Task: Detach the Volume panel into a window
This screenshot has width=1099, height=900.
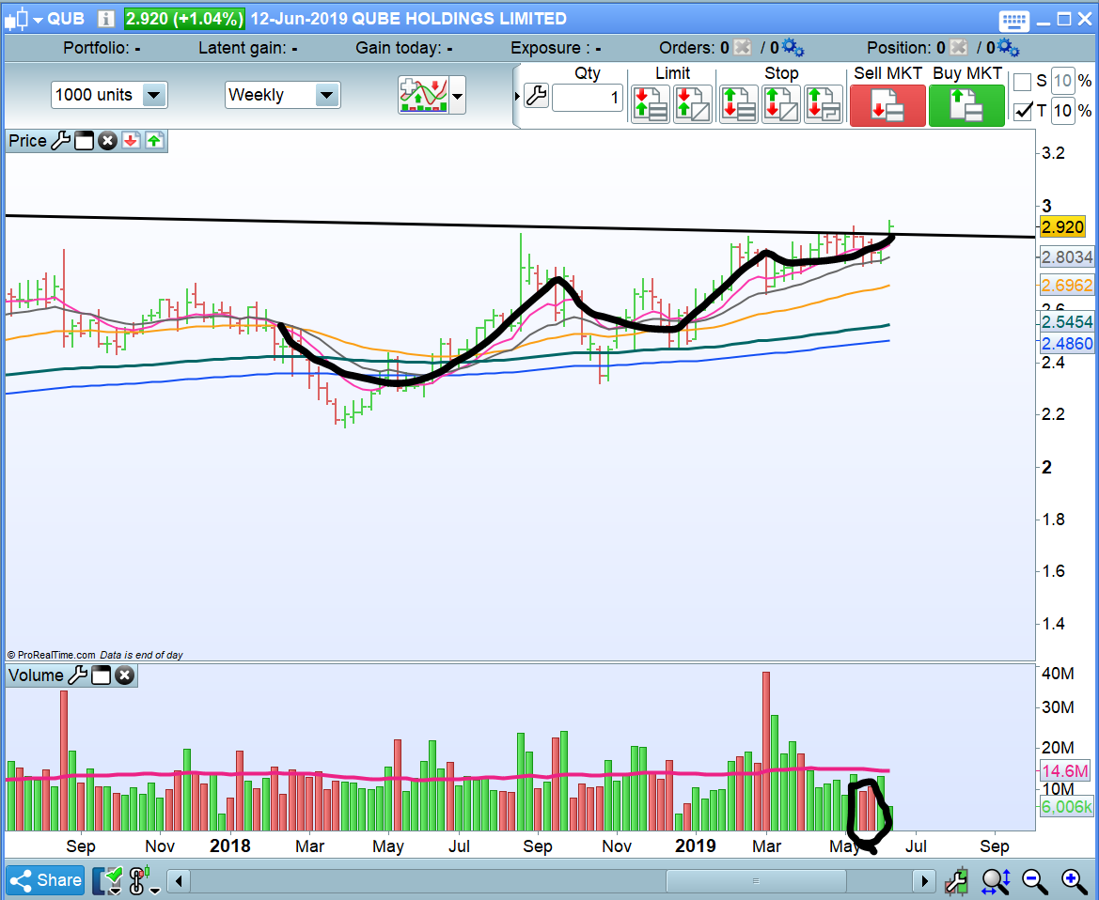Action: (x=101, y=675)
